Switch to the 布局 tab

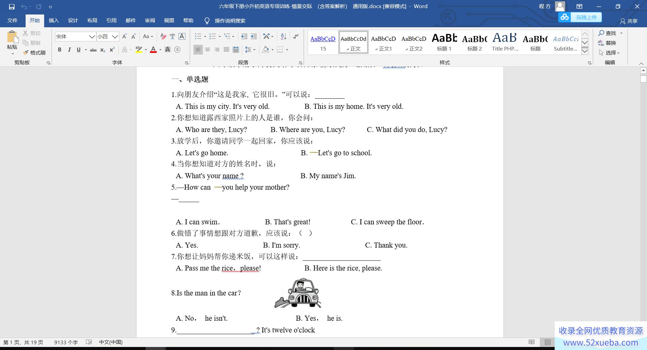click(x=92, y=21)
